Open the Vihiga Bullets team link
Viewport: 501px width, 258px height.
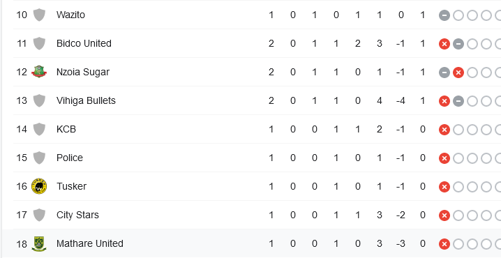[86, 100]
